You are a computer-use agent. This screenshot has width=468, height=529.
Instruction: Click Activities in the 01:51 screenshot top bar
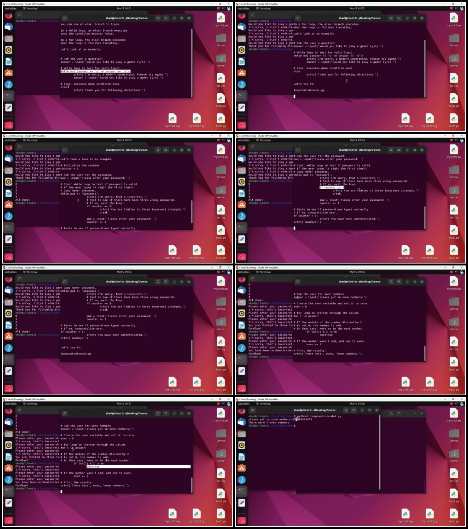11,8
